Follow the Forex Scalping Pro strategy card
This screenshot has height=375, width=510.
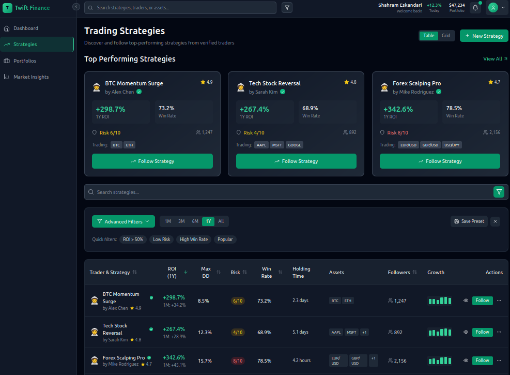pos(439,161)
